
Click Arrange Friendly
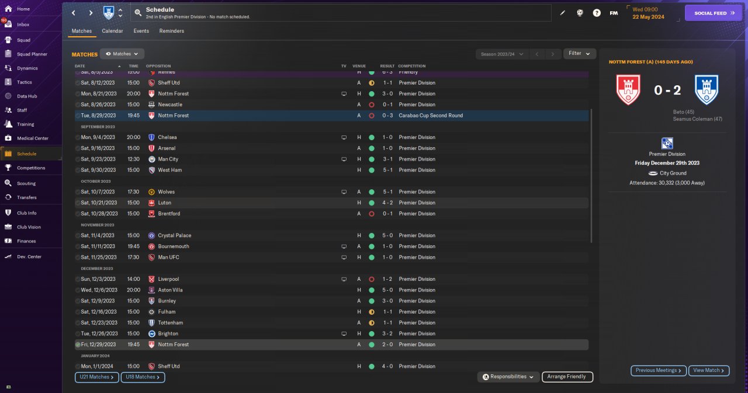567,377
